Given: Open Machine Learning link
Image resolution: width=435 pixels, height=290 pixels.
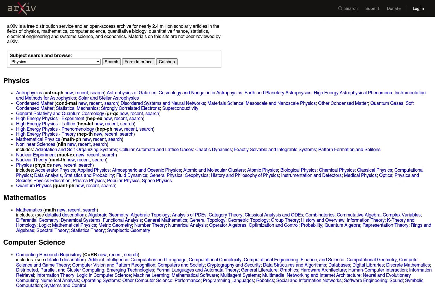Looking at the screenshot, I should coord(151,275).
